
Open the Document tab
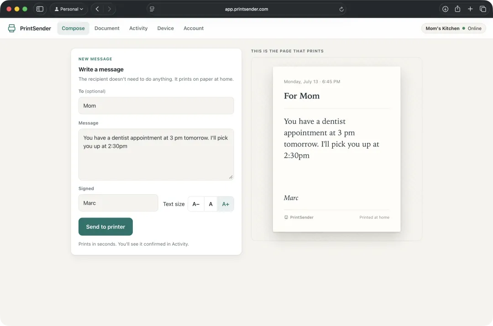(x=107, y=28)
